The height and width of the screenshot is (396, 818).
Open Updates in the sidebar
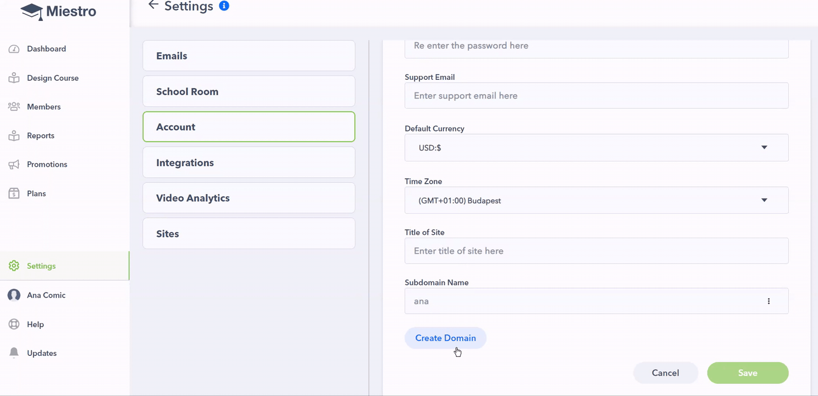42,353
